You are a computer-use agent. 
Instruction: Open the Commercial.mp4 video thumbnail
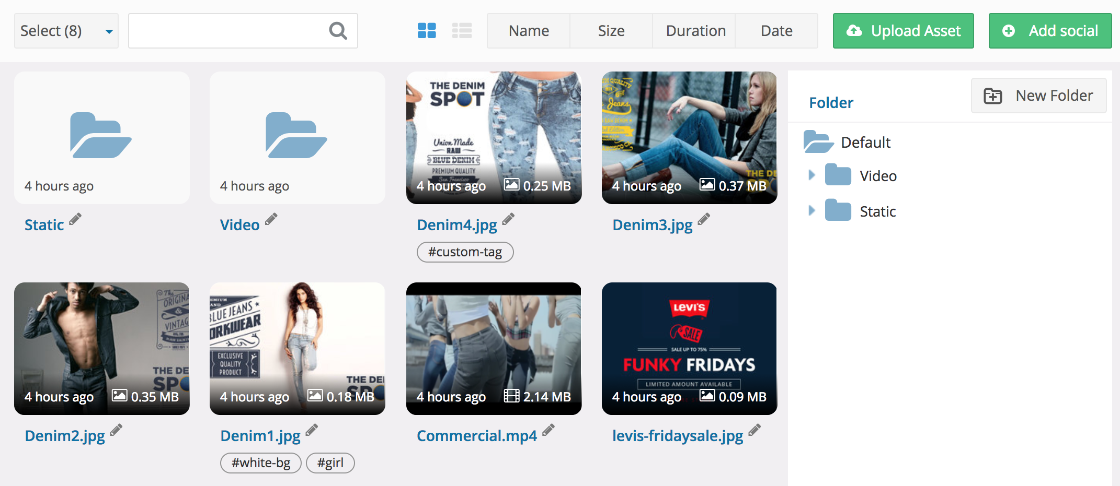tap(494, 349)
